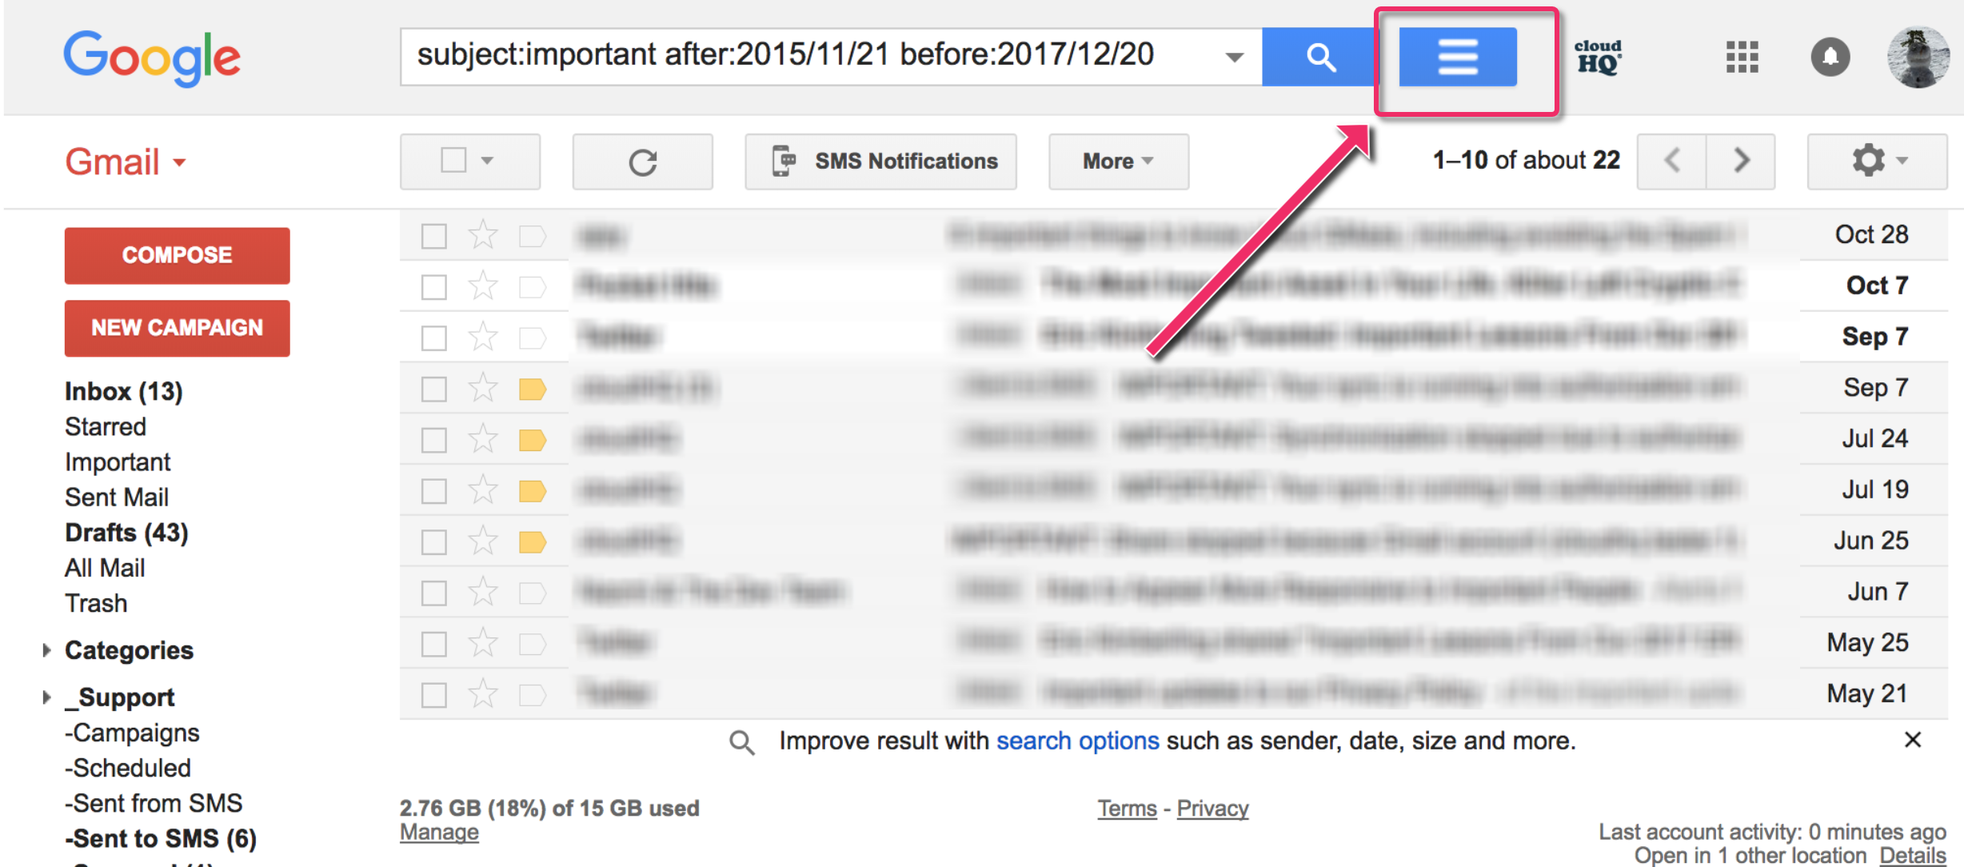Open the Google apps grid
Screen dimensions: 1964x867
[1742, 57]
